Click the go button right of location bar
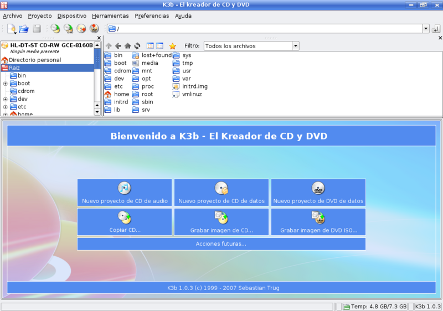 (436, 28)
